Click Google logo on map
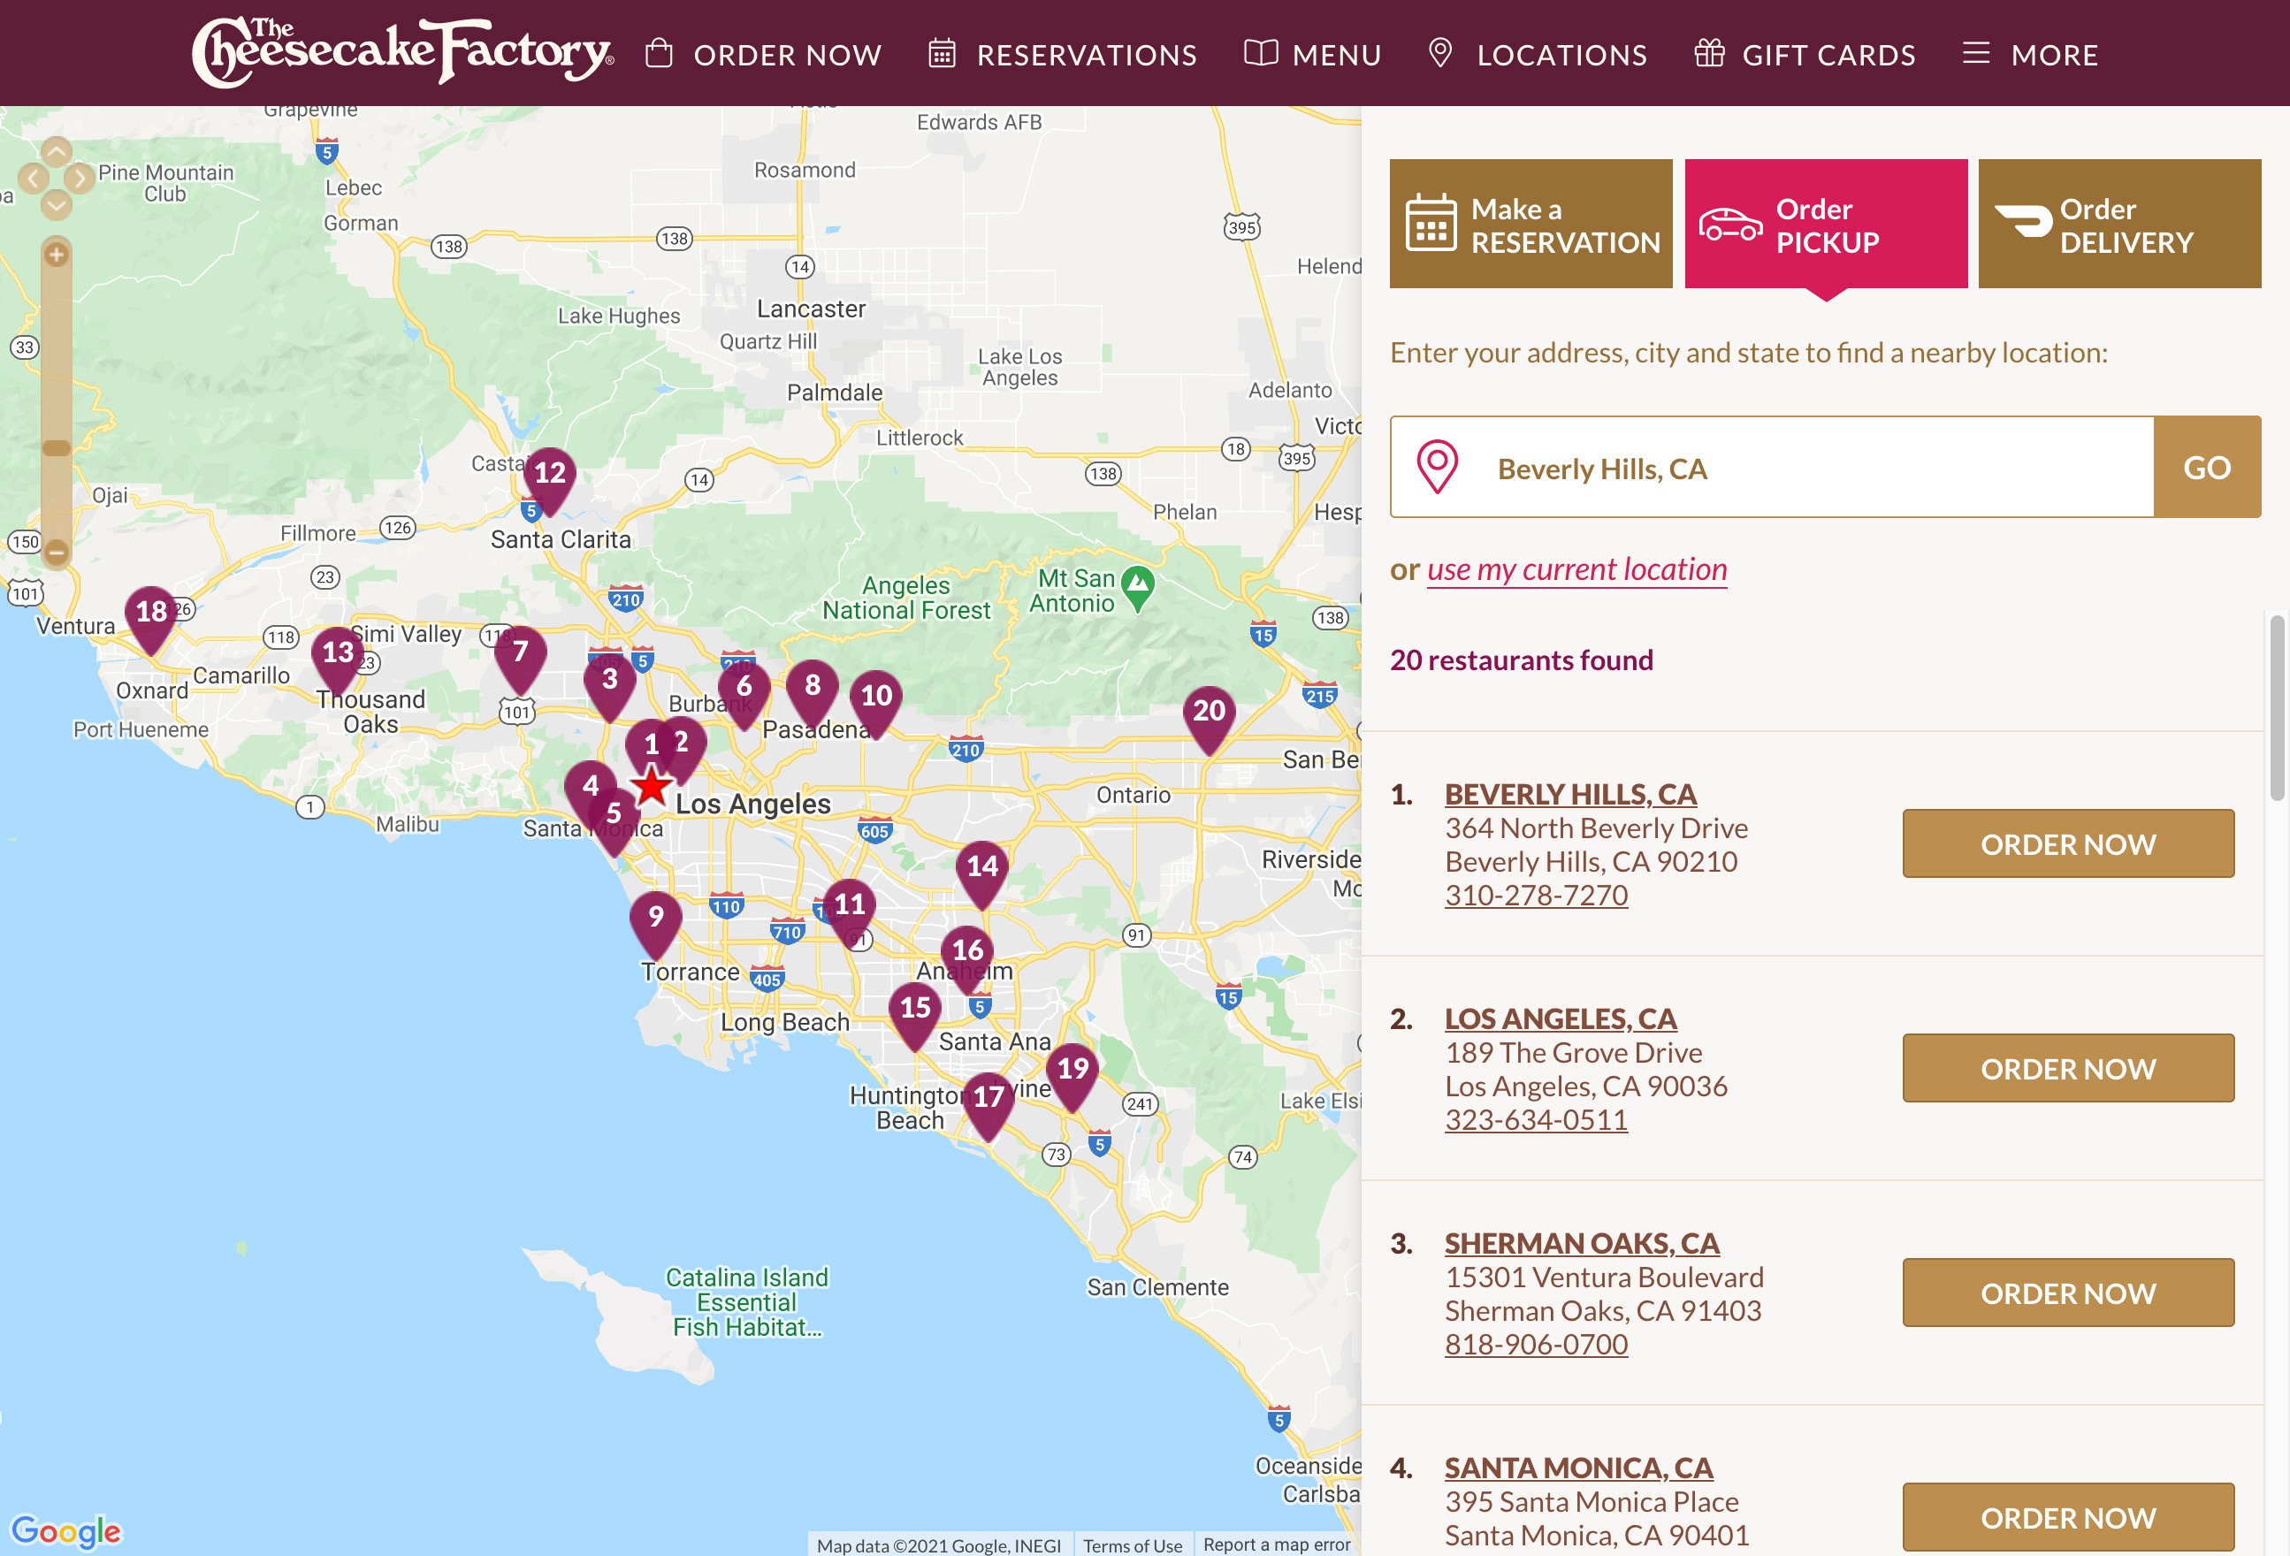 click(65, 1530)
